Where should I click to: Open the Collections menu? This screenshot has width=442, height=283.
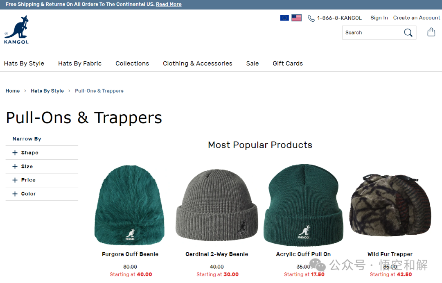pos(132,63)
